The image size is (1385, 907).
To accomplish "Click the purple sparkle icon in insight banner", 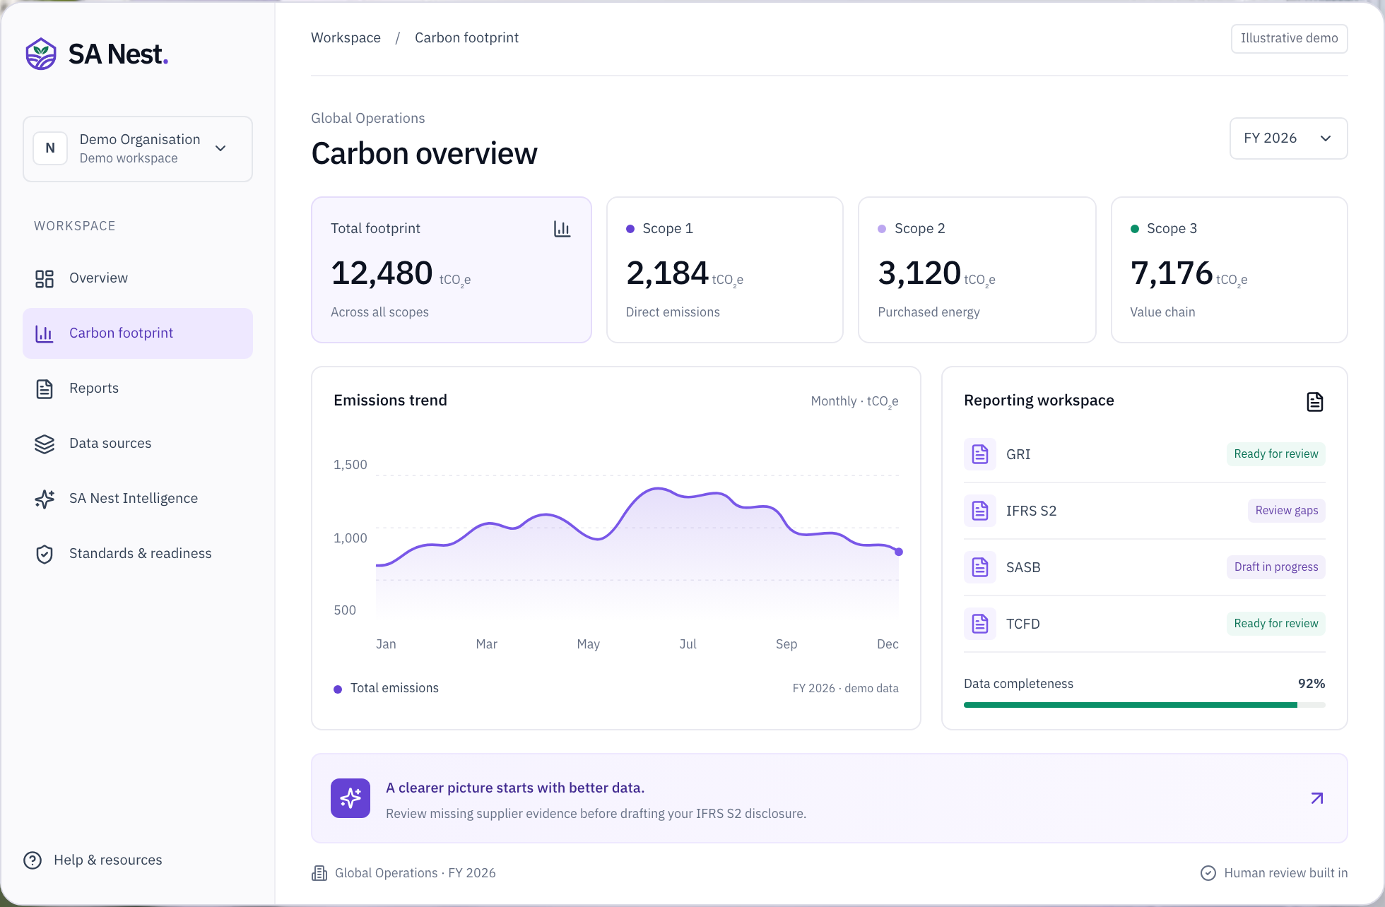I will pos(350,798).
